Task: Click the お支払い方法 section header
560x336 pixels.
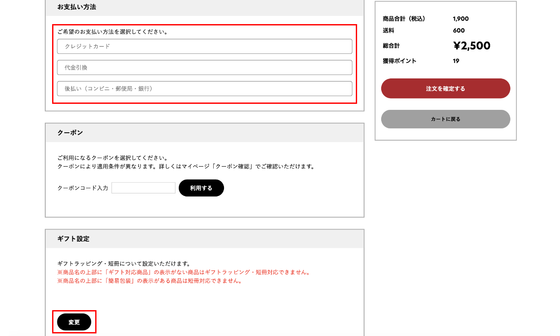Action: (x=77, y=7)
